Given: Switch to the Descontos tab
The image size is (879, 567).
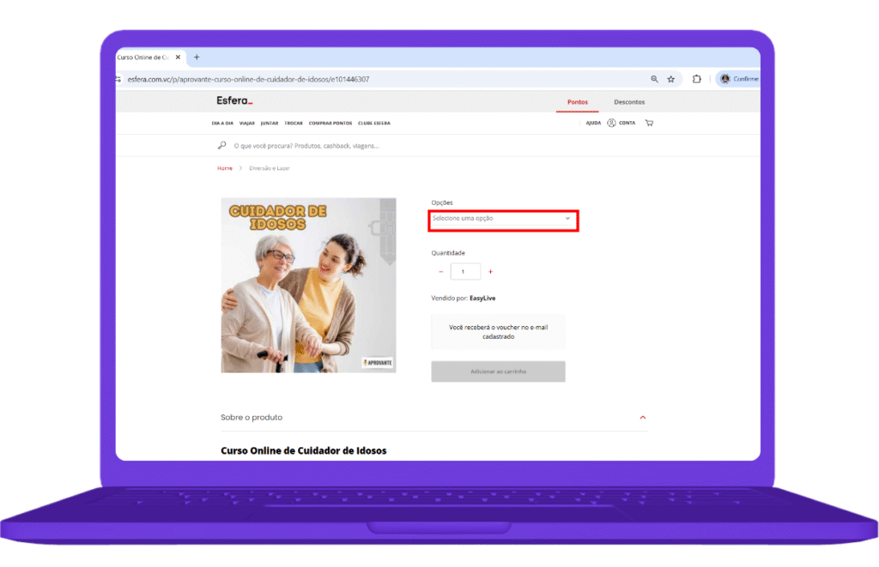Looking at the screenshot, I should coord(629,102).
